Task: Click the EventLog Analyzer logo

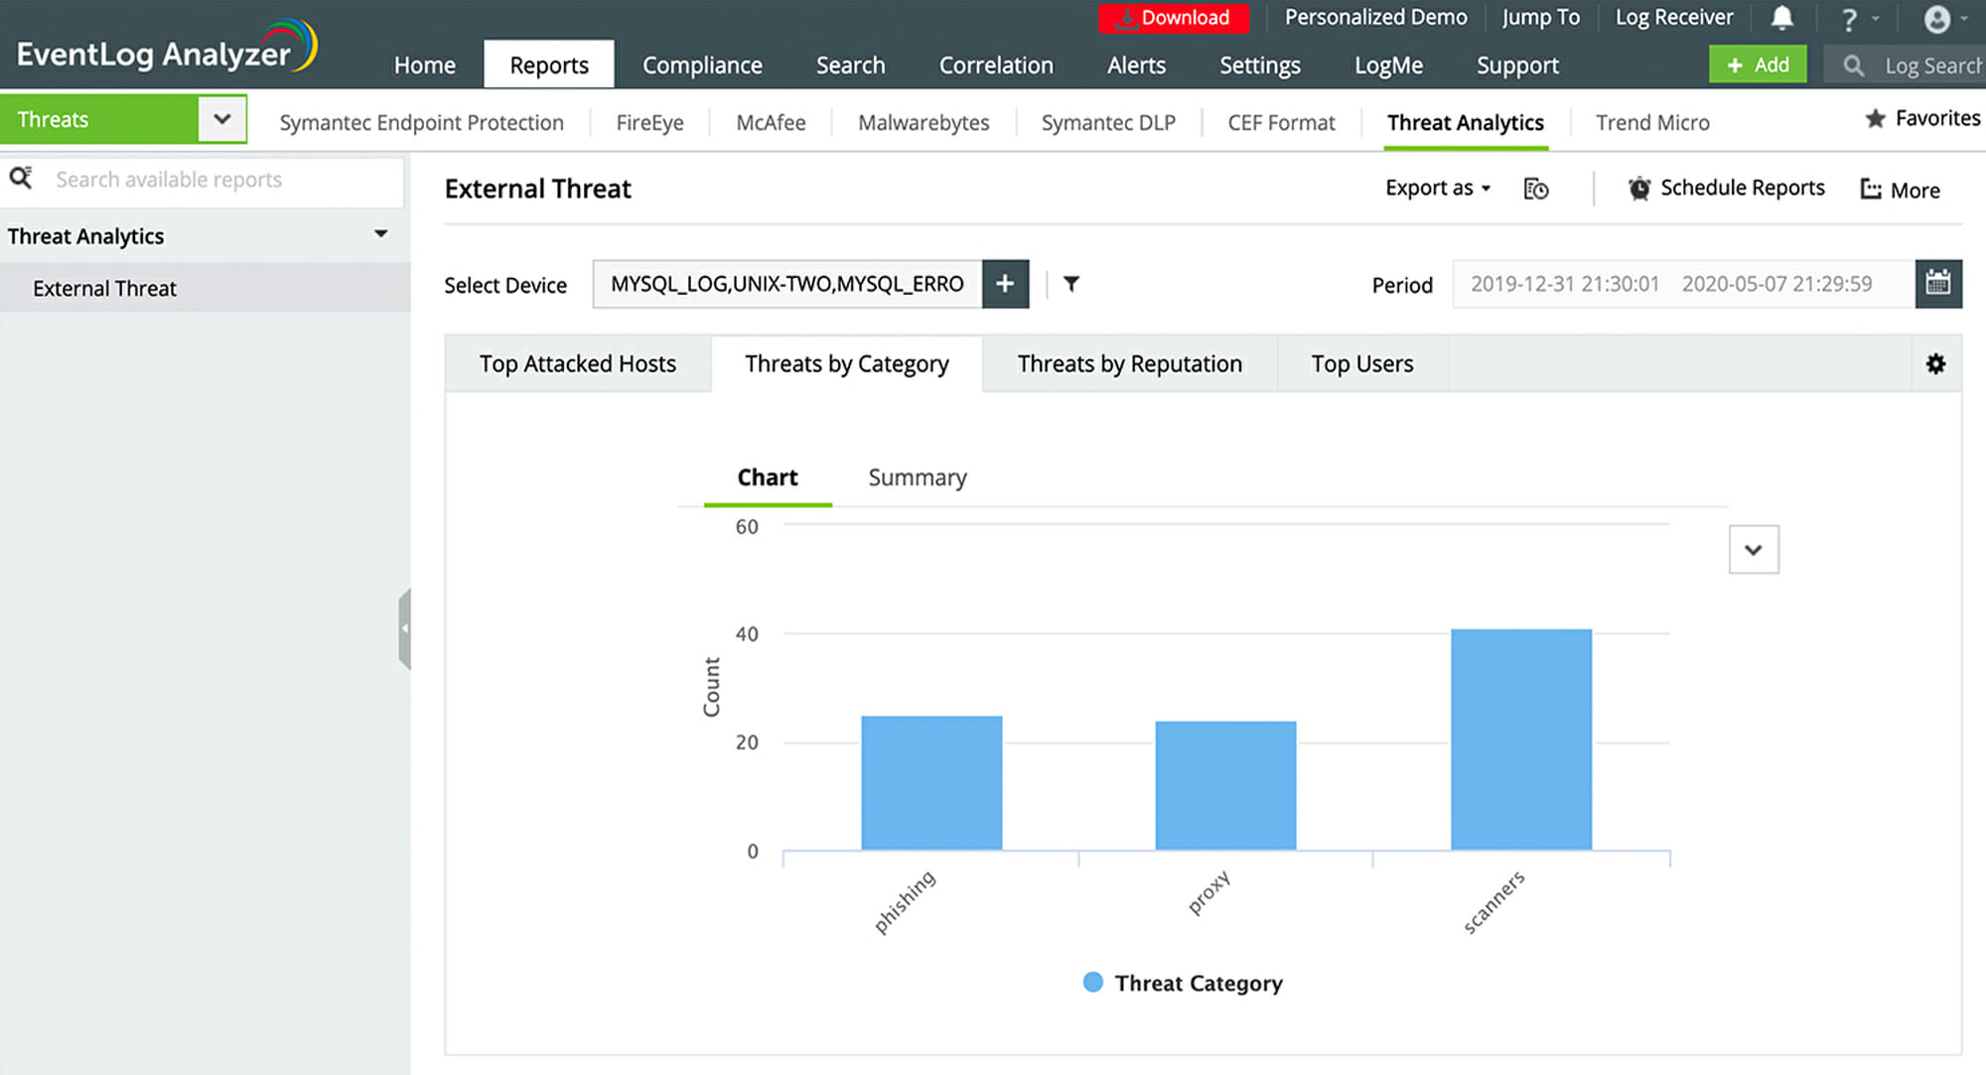Action: pos(167,47)
